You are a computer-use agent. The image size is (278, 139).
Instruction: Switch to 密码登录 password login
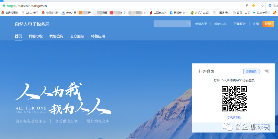coord(251,71)
